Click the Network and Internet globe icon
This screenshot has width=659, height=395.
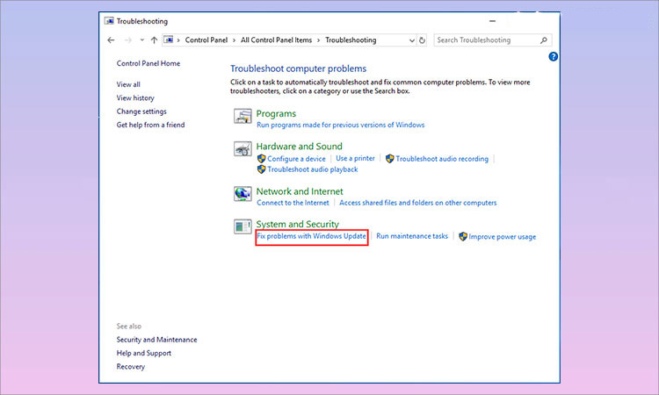coord(243,194)
